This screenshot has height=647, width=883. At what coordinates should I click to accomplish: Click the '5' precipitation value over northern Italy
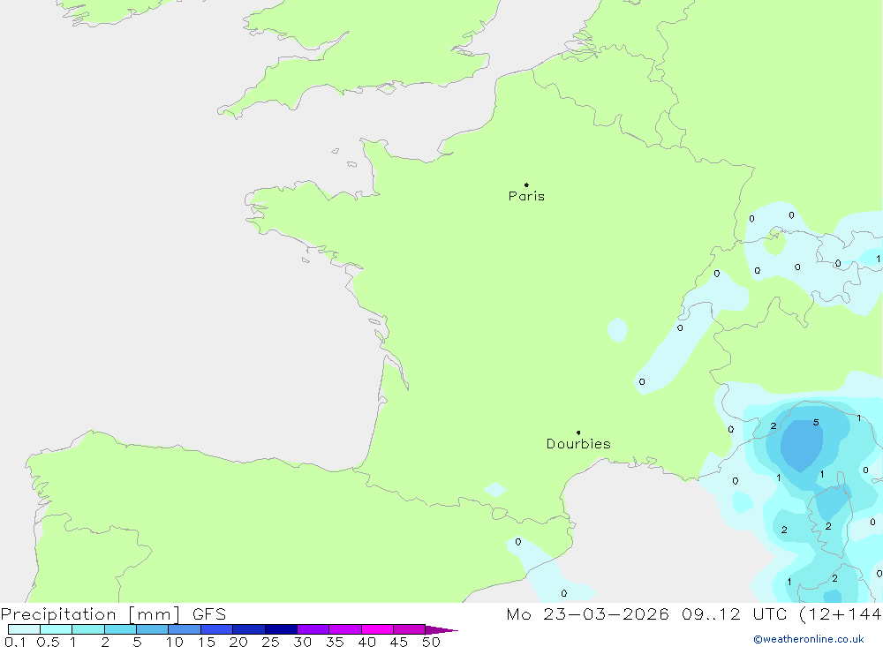coord(815,422)
